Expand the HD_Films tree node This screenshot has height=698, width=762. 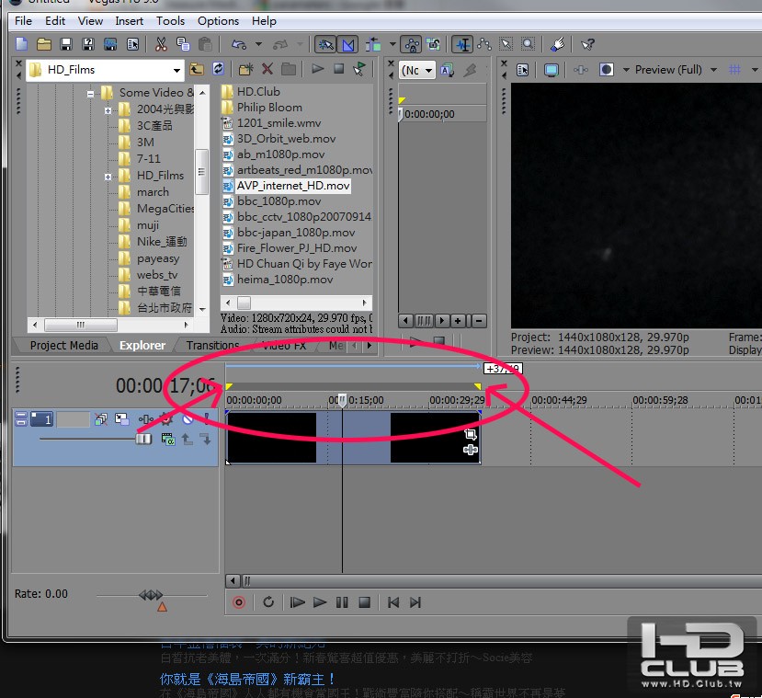pos(108,177)
